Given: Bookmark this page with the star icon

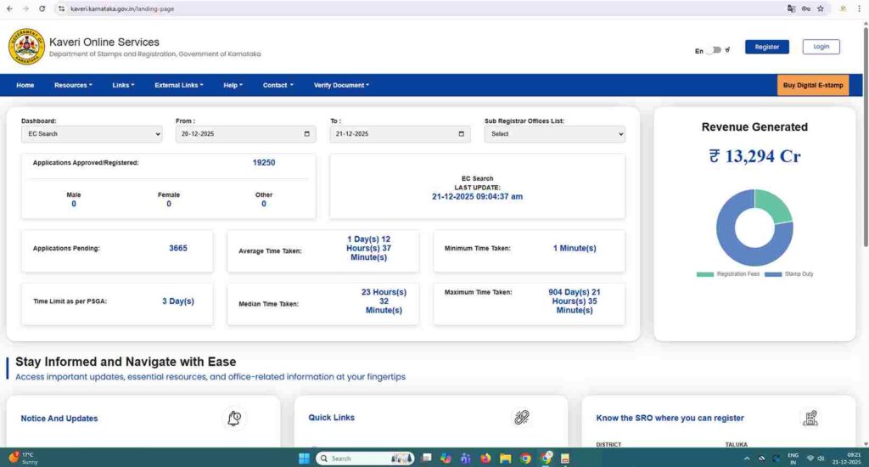Looking at the screenshot, I should (821, 8).
